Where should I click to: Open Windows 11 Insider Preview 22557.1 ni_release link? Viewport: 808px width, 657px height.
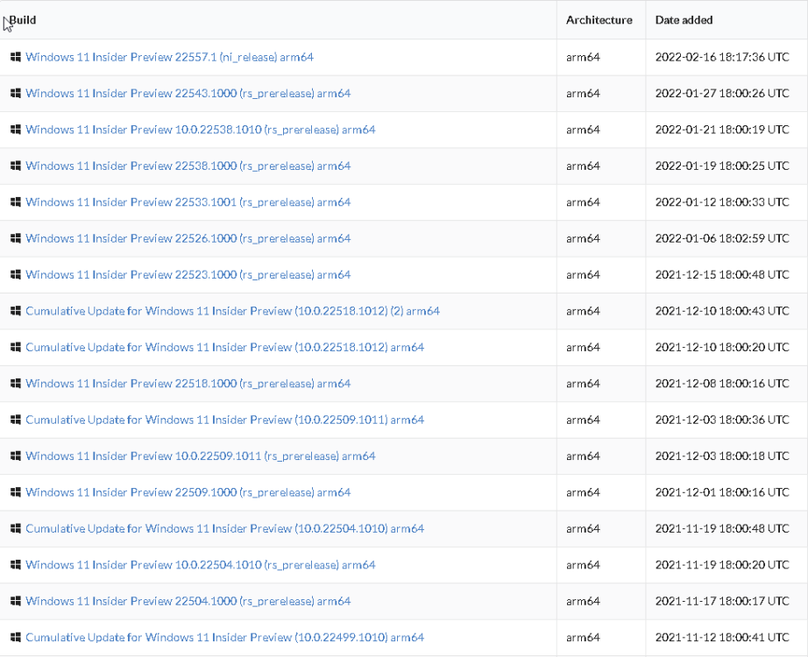169,57
